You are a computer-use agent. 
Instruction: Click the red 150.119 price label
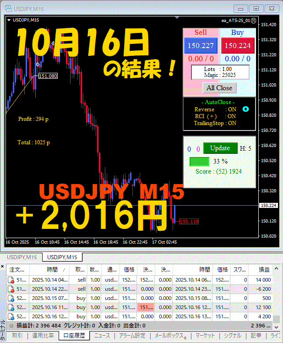(x=189, y=222)
